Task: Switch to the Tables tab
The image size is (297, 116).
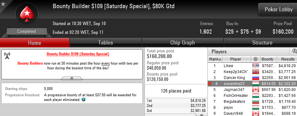Action: pos(106,43)
